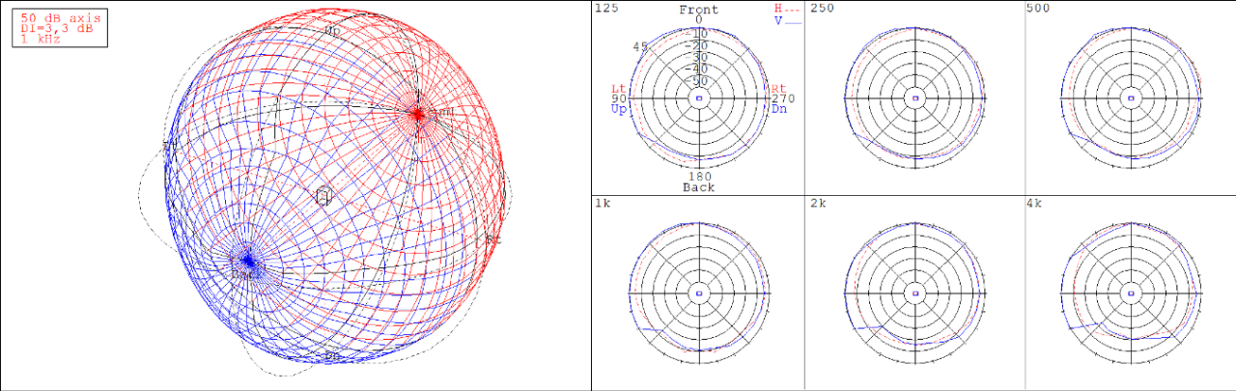Click the '45' angle label
Viewport: 1236px width, 391px height.
click(x=640, y=46)
